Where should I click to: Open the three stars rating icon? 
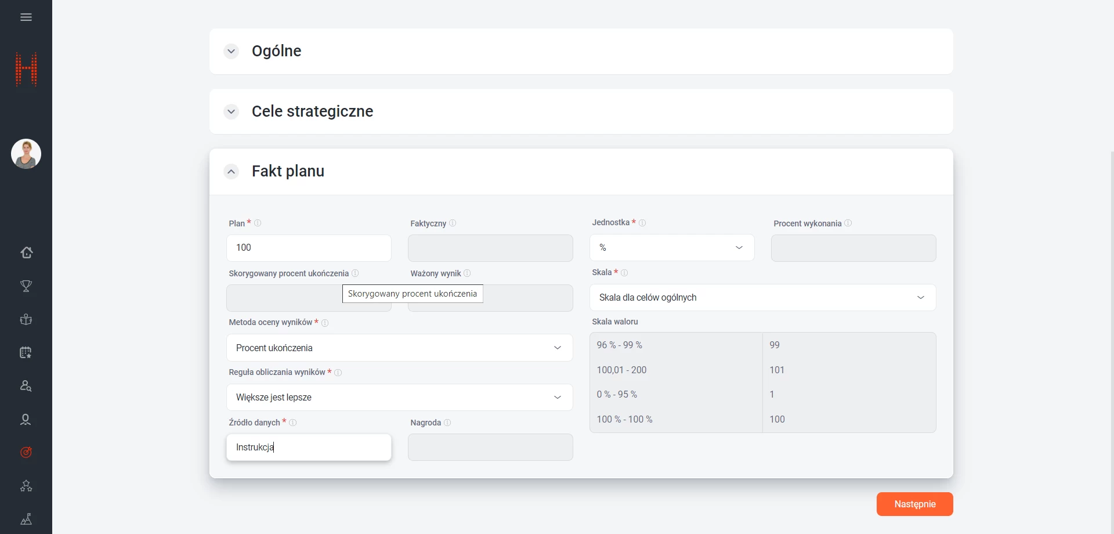coord(26,486)
